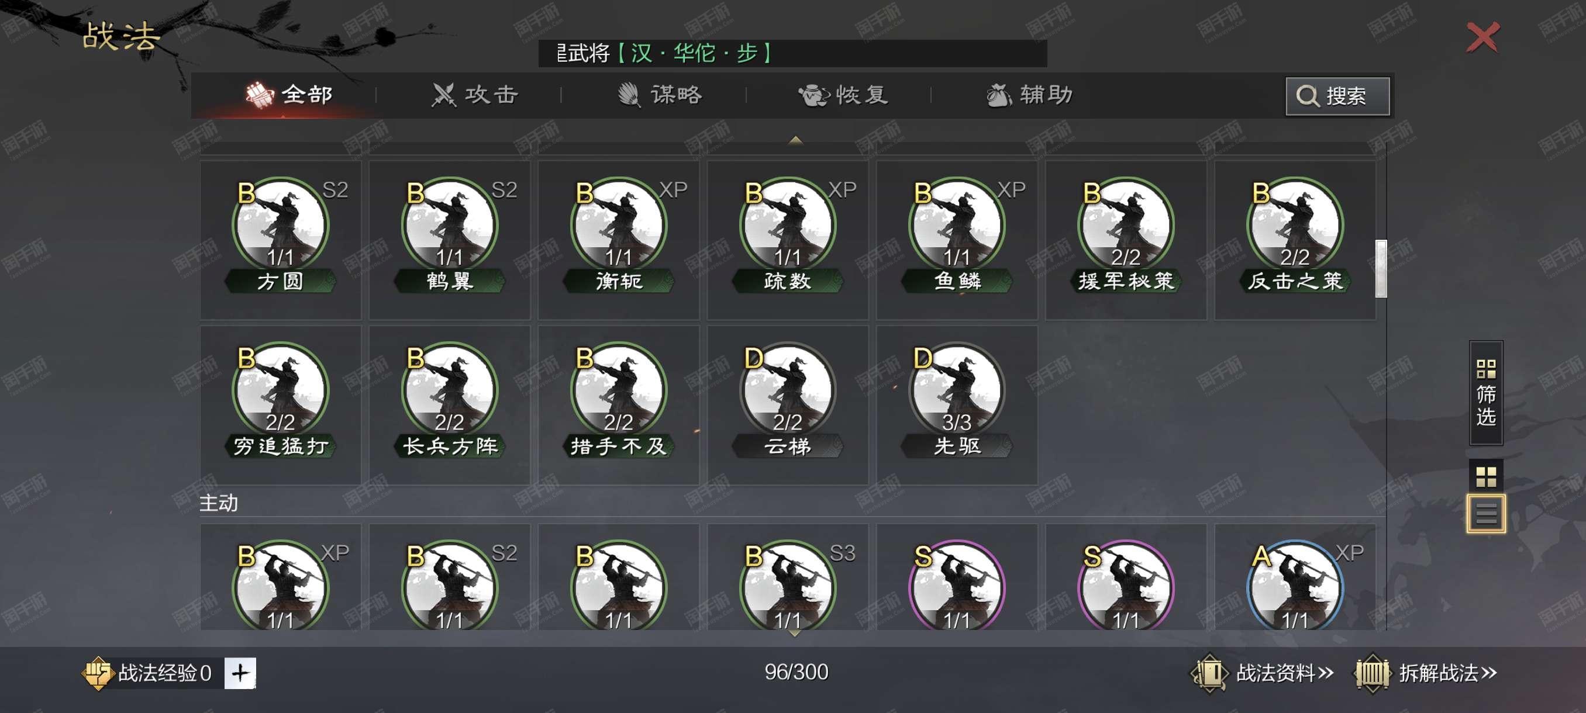Screen dimensions: 1586x713
Task: Open 战法资料 link
Action: click(x=1263, y=673)
